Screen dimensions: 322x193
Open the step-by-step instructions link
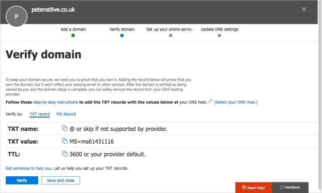pyautogui.click(x=55, y=102)
